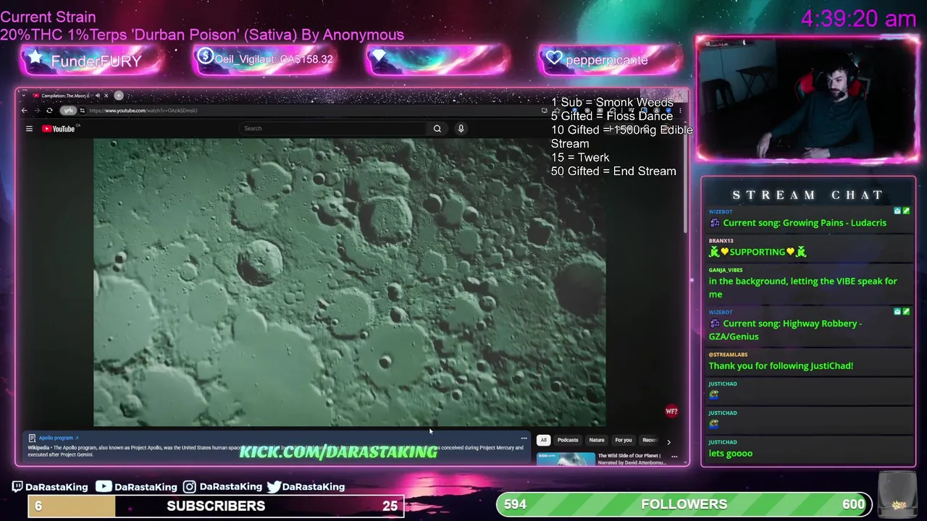Click the YouTube DaRastaKing handle
Image resolution: width=927 pixels, height=521 pixels.
point(136,487)
